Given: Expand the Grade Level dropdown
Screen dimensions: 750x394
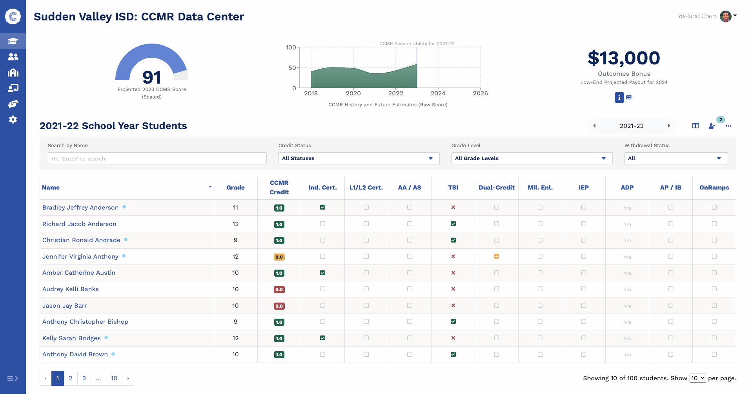Looking at the screenshot, I should click(532, 158).
